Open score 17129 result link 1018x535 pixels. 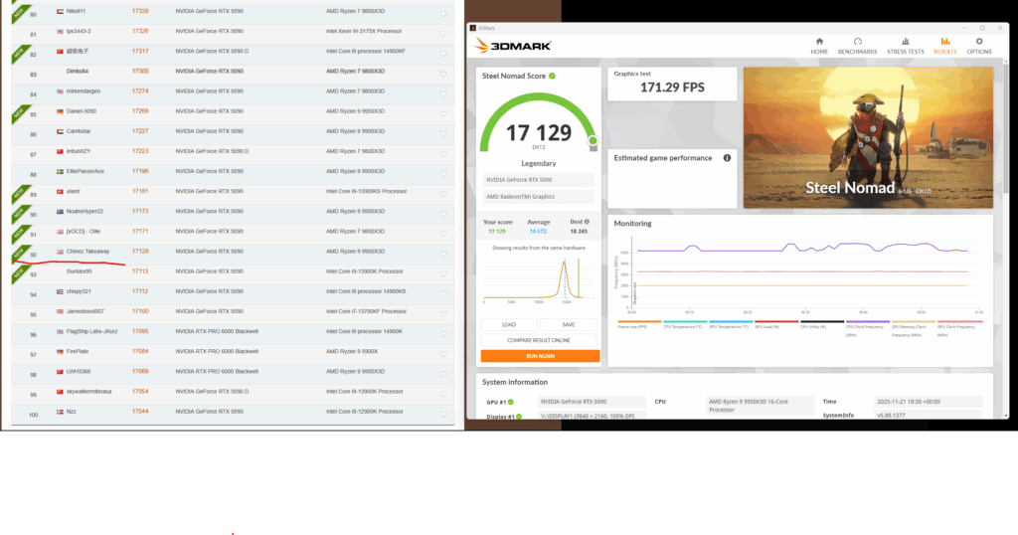[x=140, y=252]
